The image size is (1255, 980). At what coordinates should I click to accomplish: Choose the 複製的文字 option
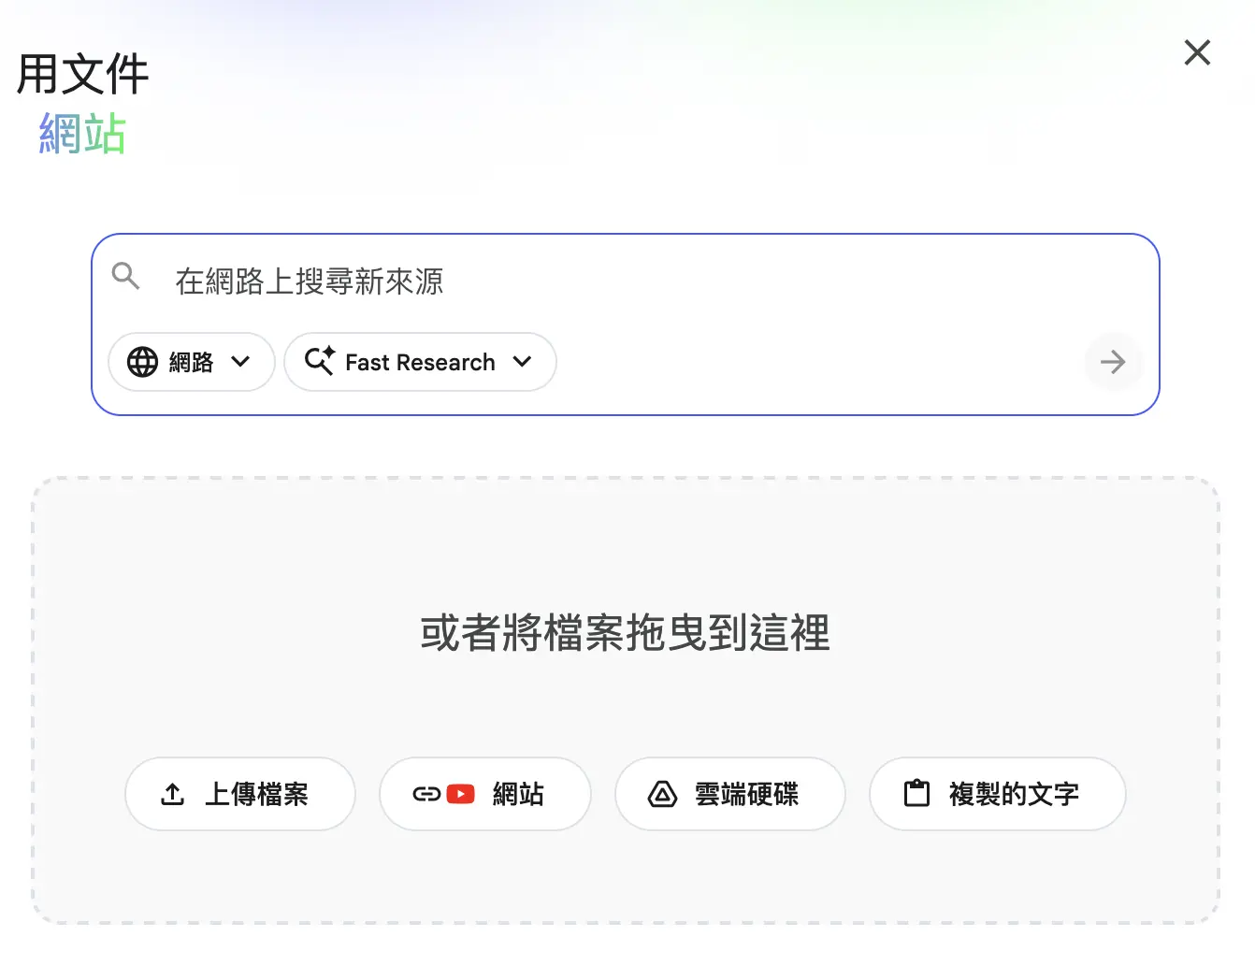click(x=1014, y=794)
